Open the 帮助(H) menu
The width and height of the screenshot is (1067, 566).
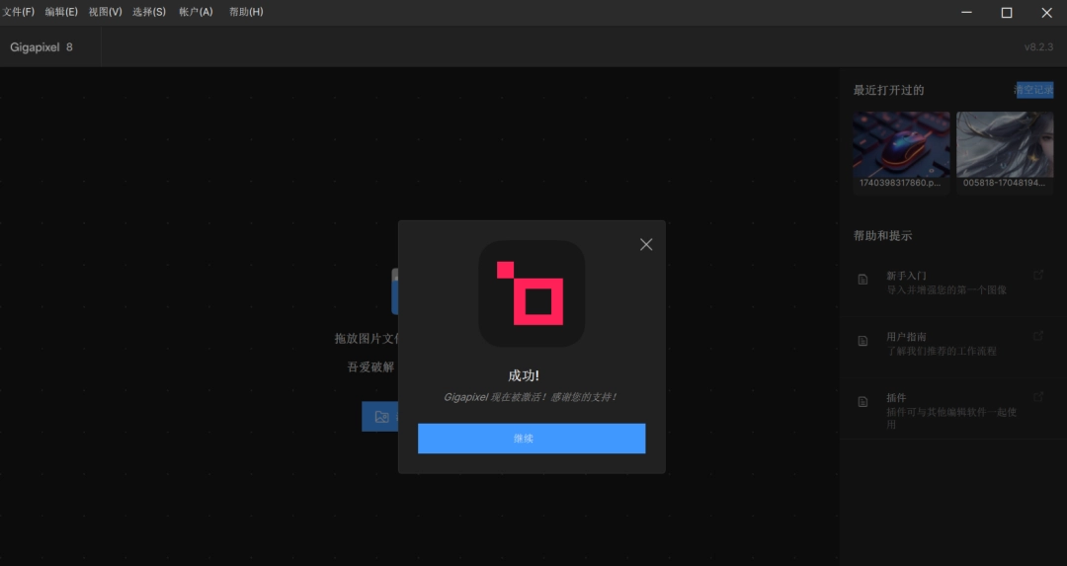[246, 12]
